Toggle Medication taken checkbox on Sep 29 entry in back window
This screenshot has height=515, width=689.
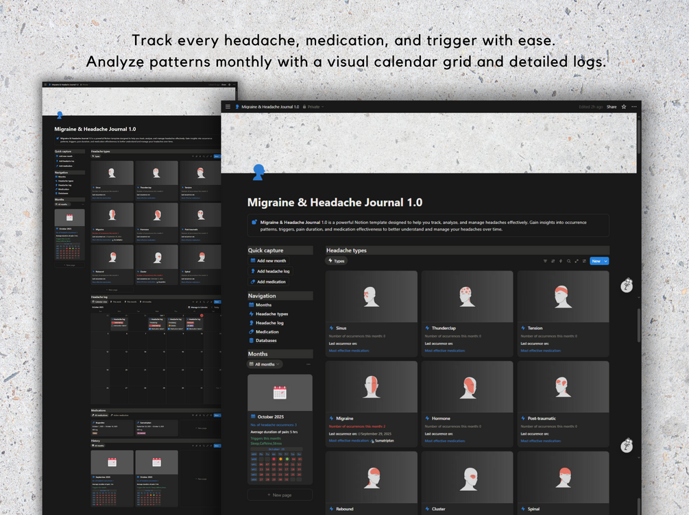pyautogui.click(x=112, y=326)
